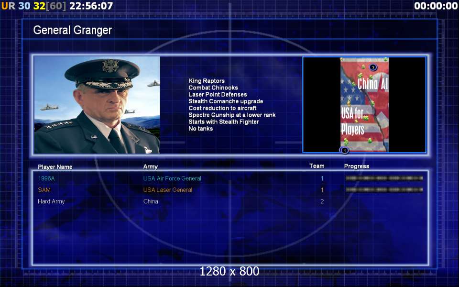Viewport: 459px width, 287px height.
Task: Click USA Air Force General army entry
Action: pos(172,178)
